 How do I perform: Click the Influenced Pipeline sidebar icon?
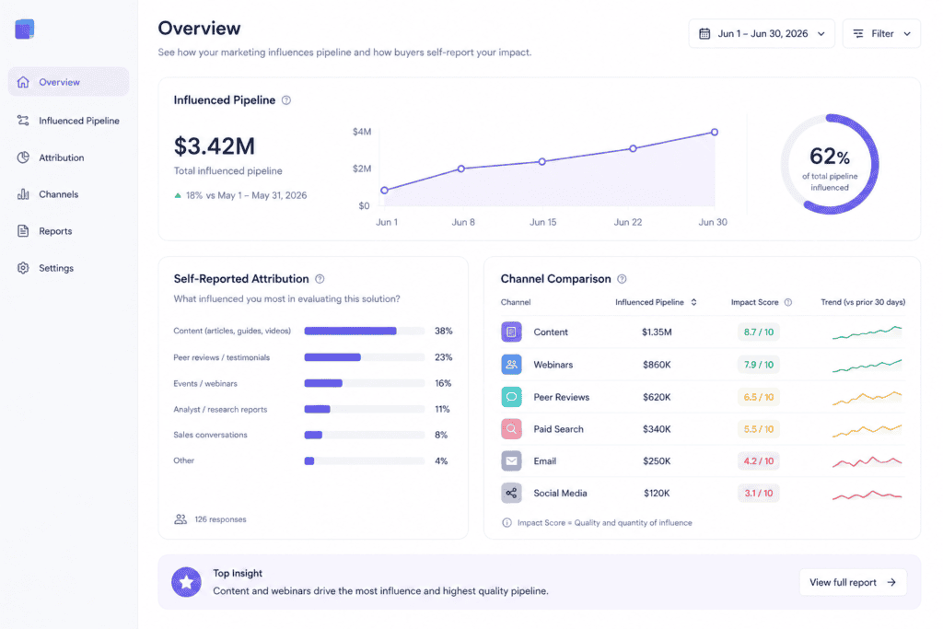pyautogui.click(x=23, y=121)
